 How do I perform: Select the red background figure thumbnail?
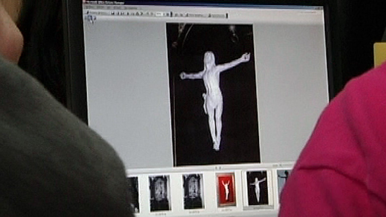tap(225, 190)
